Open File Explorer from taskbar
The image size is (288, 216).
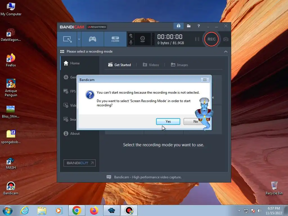point(42,210)
